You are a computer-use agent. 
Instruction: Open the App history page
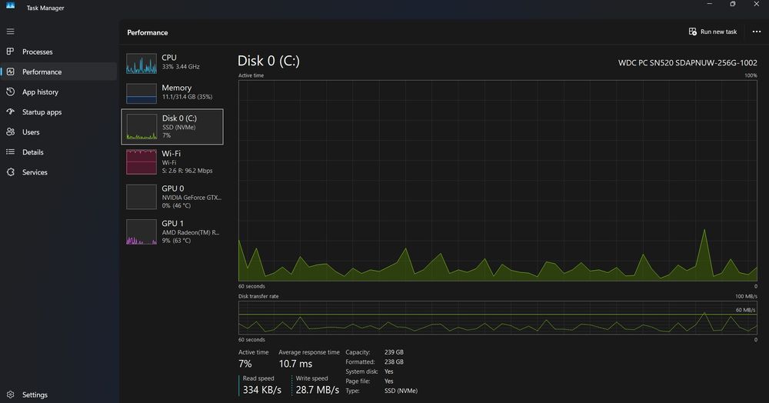pos(40,92)
